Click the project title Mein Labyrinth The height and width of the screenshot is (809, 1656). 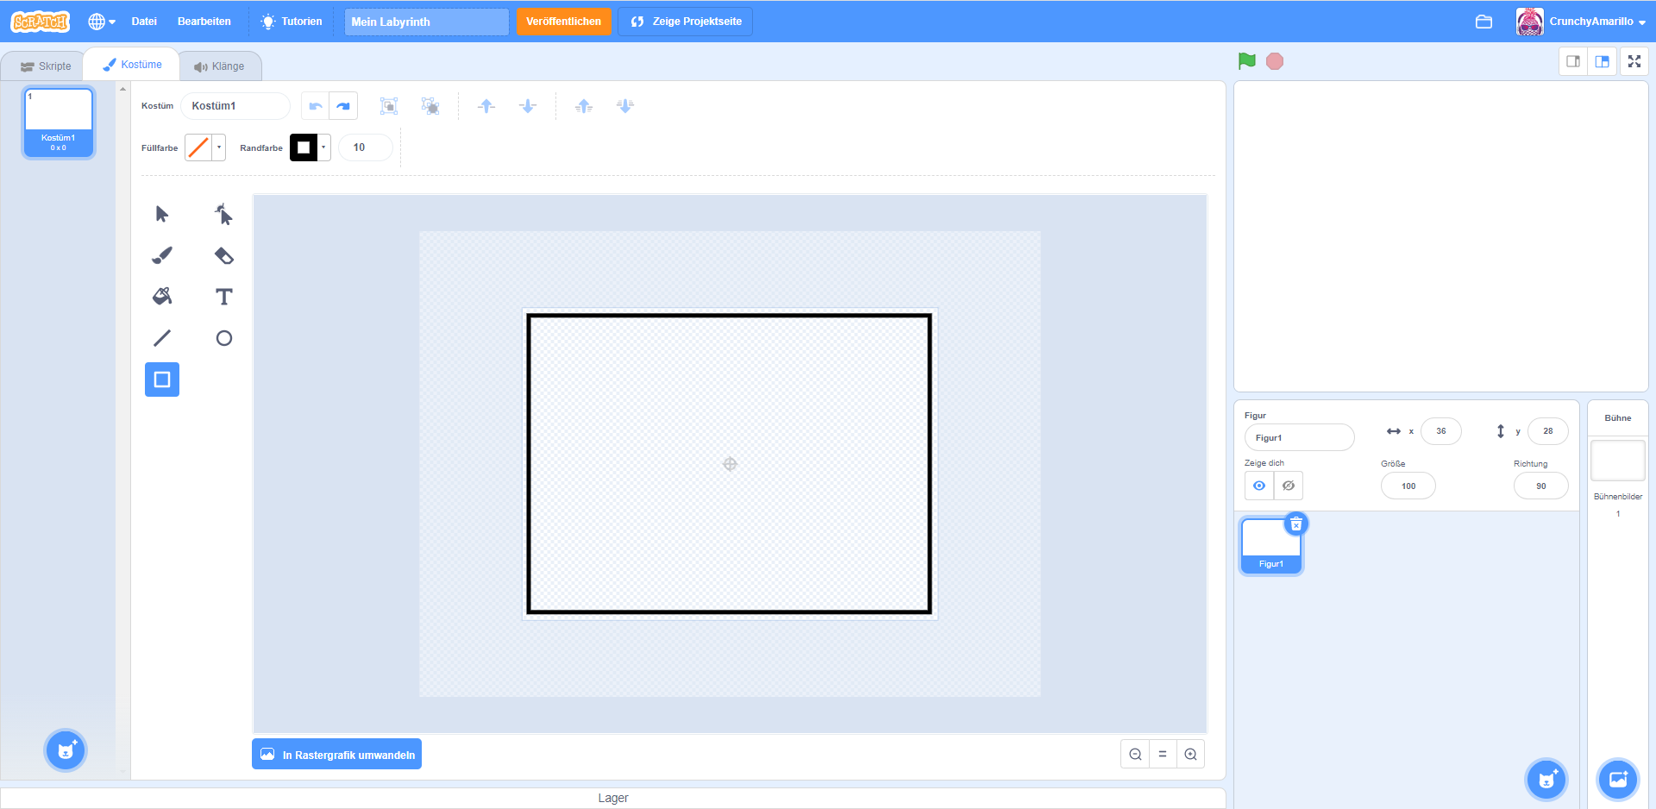tap(427, 22)
